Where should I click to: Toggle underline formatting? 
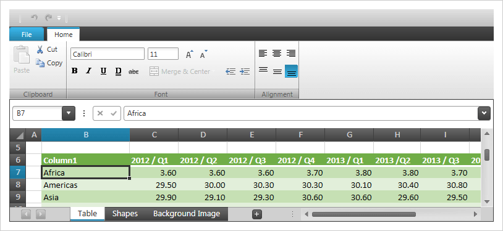point(103,71)
